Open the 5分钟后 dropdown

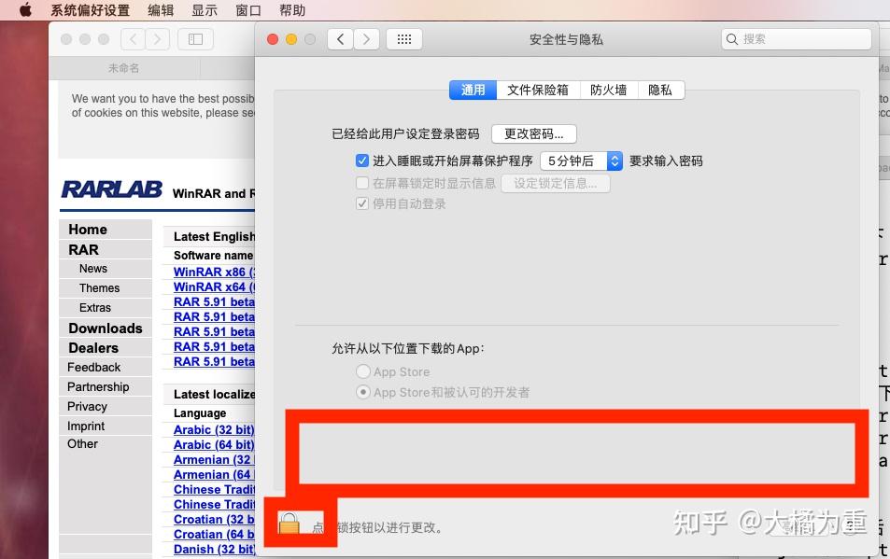click(x=572, y=161)
